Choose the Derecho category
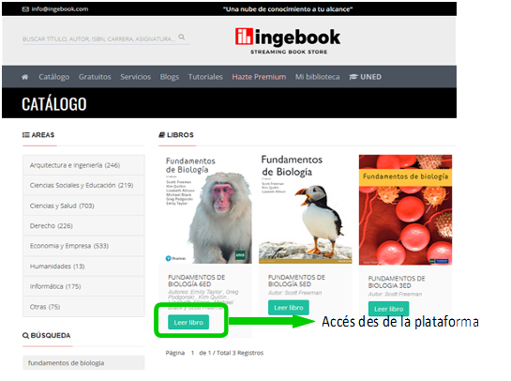 83,226
